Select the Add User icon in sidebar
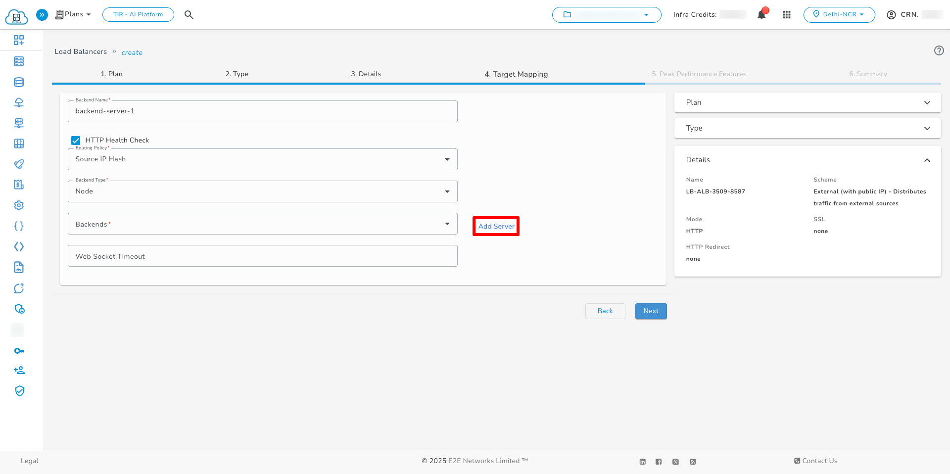The height and width of the screenshot is (474, 950). tap(18, 370)
